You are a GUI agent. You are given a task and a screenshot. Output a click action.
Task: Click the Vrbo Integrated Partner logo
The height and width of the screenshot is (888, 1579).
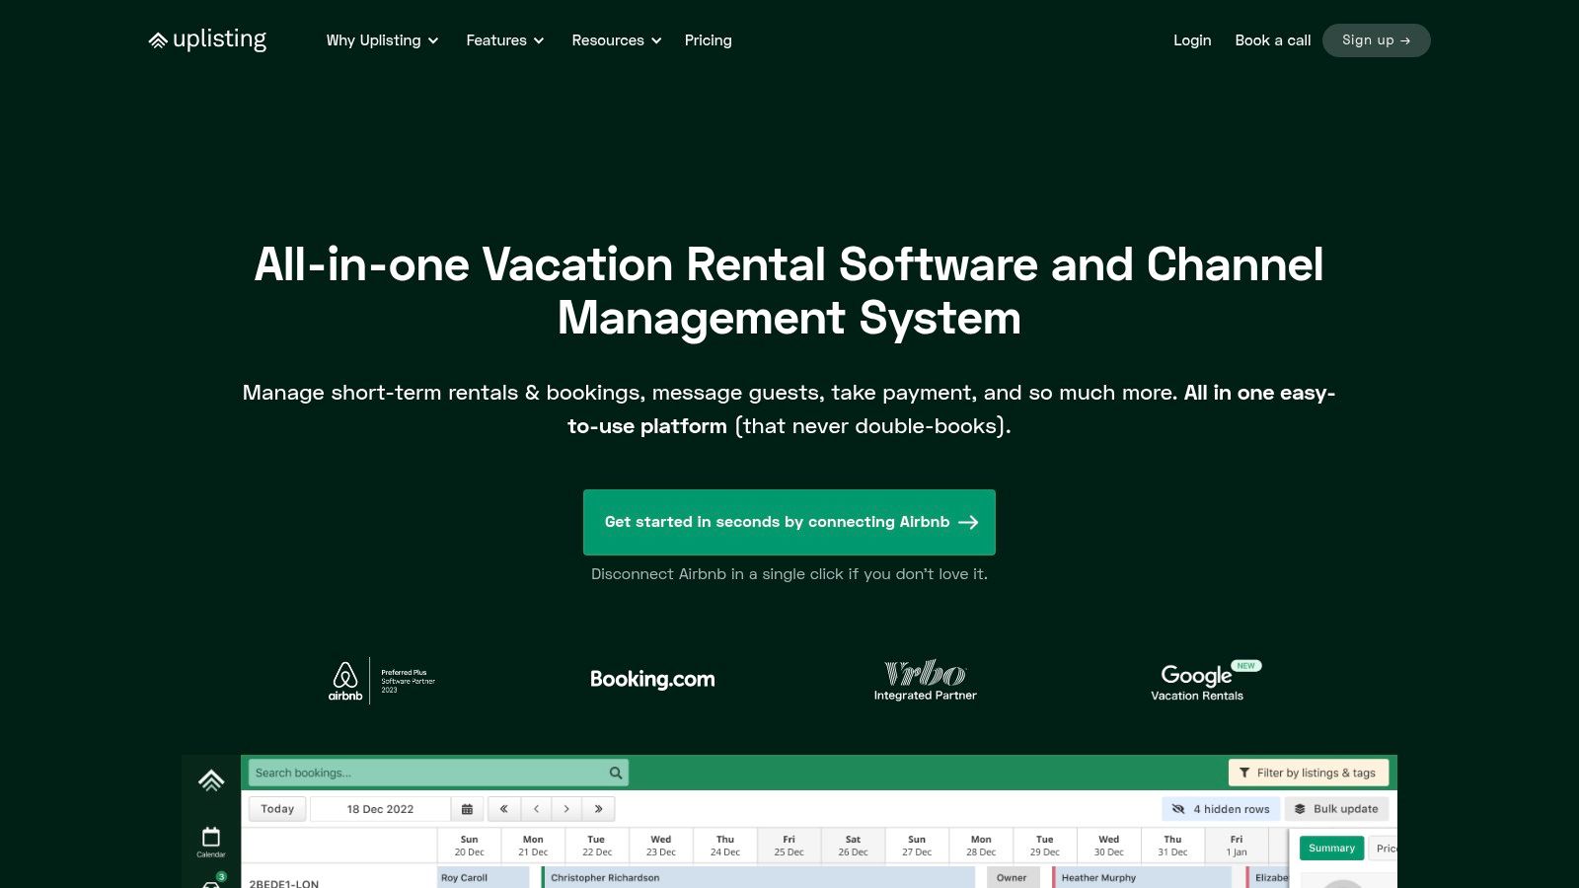(x=925, y=681)
